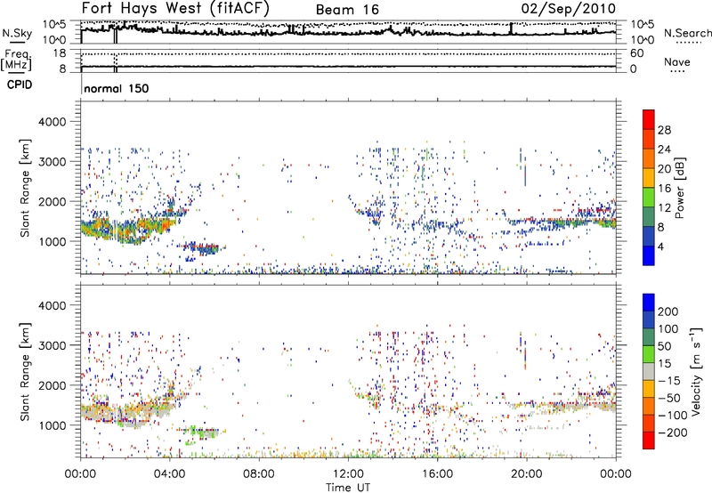Click the 2000 tick on velocity plot
This screenshot has height=493, width=712.
tap(52, 385)
